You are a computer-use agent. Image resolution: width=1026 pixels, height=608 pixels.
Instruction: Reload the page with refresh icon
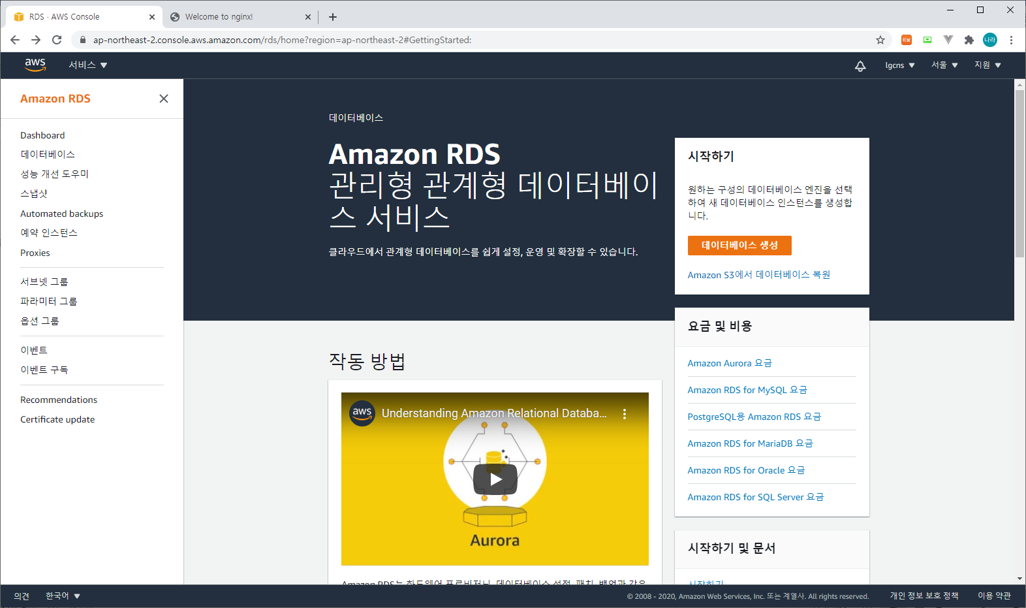click(x=57, y=40)
